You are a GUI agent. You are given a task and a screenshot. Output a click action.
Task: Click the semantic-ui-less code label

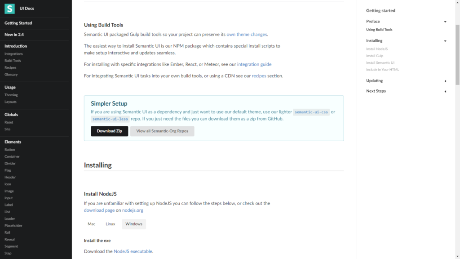coord(110,119)
